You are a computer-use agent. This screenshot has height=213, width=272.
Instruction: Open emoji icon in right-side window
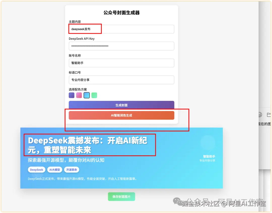[x=260, y=115]
